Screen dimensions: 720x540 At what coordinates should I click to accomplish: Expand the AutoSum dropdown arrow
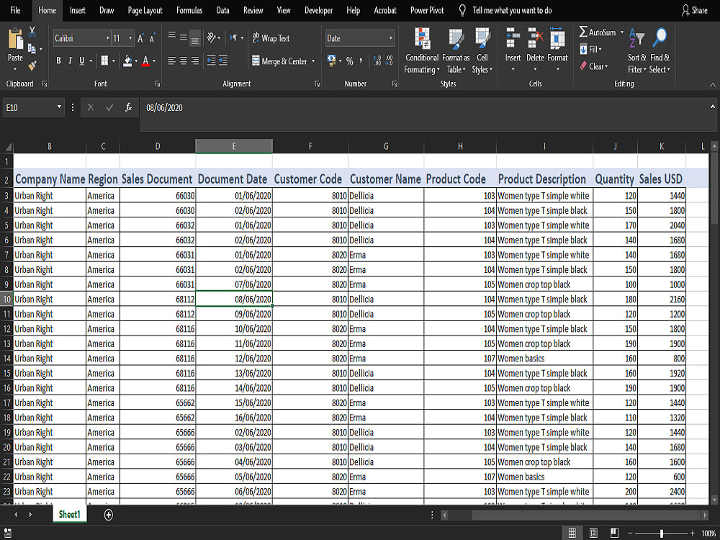click(x=622, y=32)
